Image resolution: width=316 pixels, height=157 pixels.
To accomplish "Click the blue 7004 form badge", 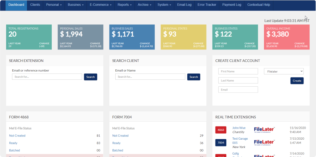I will point(221,143).
